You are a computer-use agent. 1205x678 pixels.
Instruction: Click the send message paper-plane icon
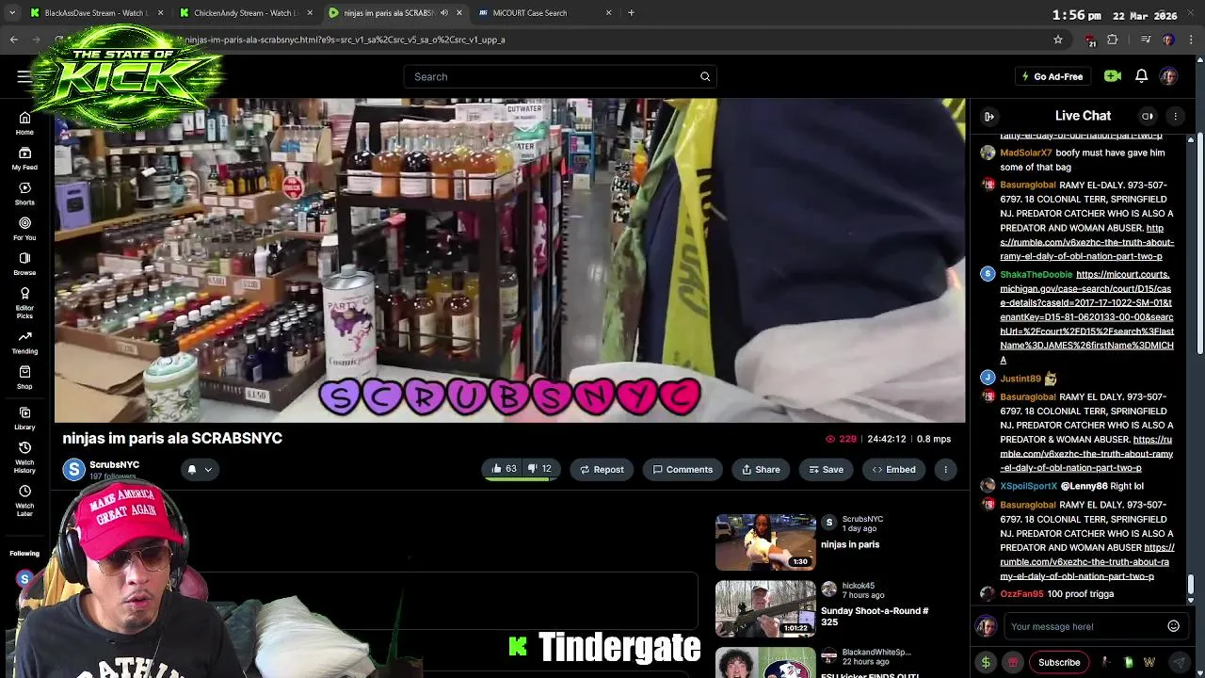tap(1179, 663)
